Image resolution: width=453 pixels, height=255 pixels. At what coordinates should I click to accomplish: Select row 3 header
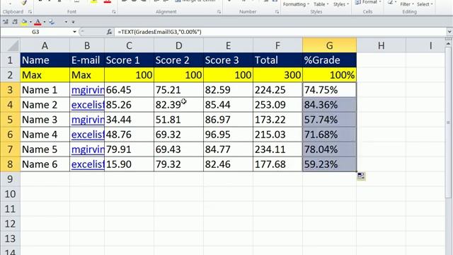click(x=10, y=90)
